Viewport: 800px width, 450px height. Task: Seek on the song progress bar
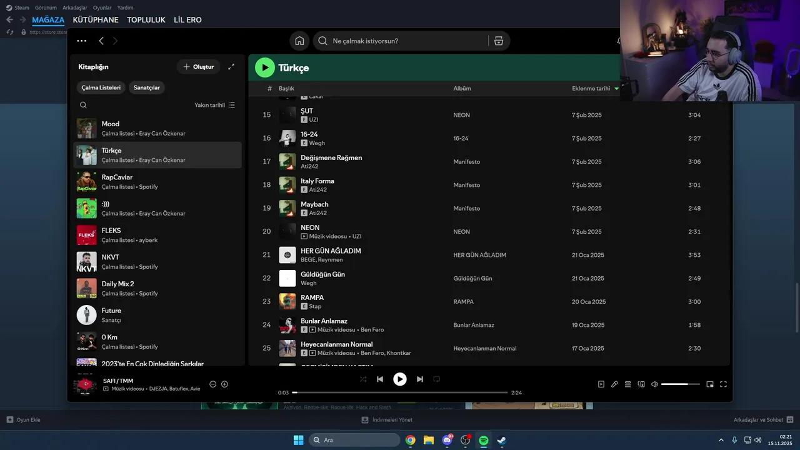click(x=400, y=392)
